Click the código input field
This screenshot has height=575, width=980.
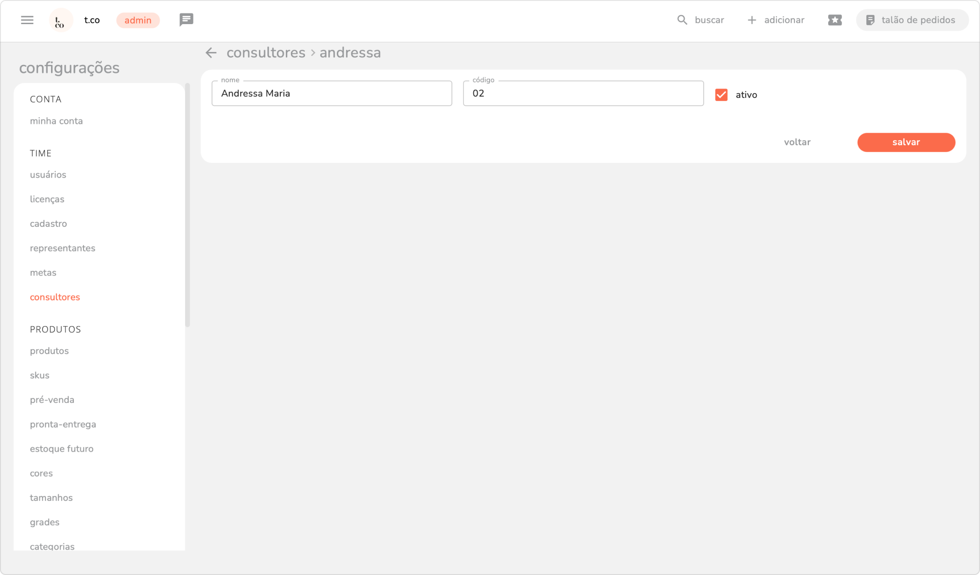click(583, 94)
